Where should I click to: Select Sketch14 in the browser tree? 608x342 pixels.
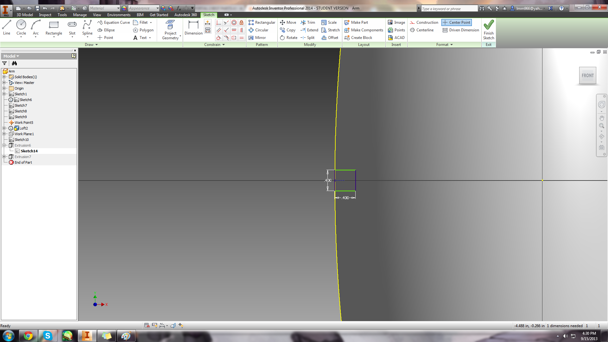tap(29, 151)
